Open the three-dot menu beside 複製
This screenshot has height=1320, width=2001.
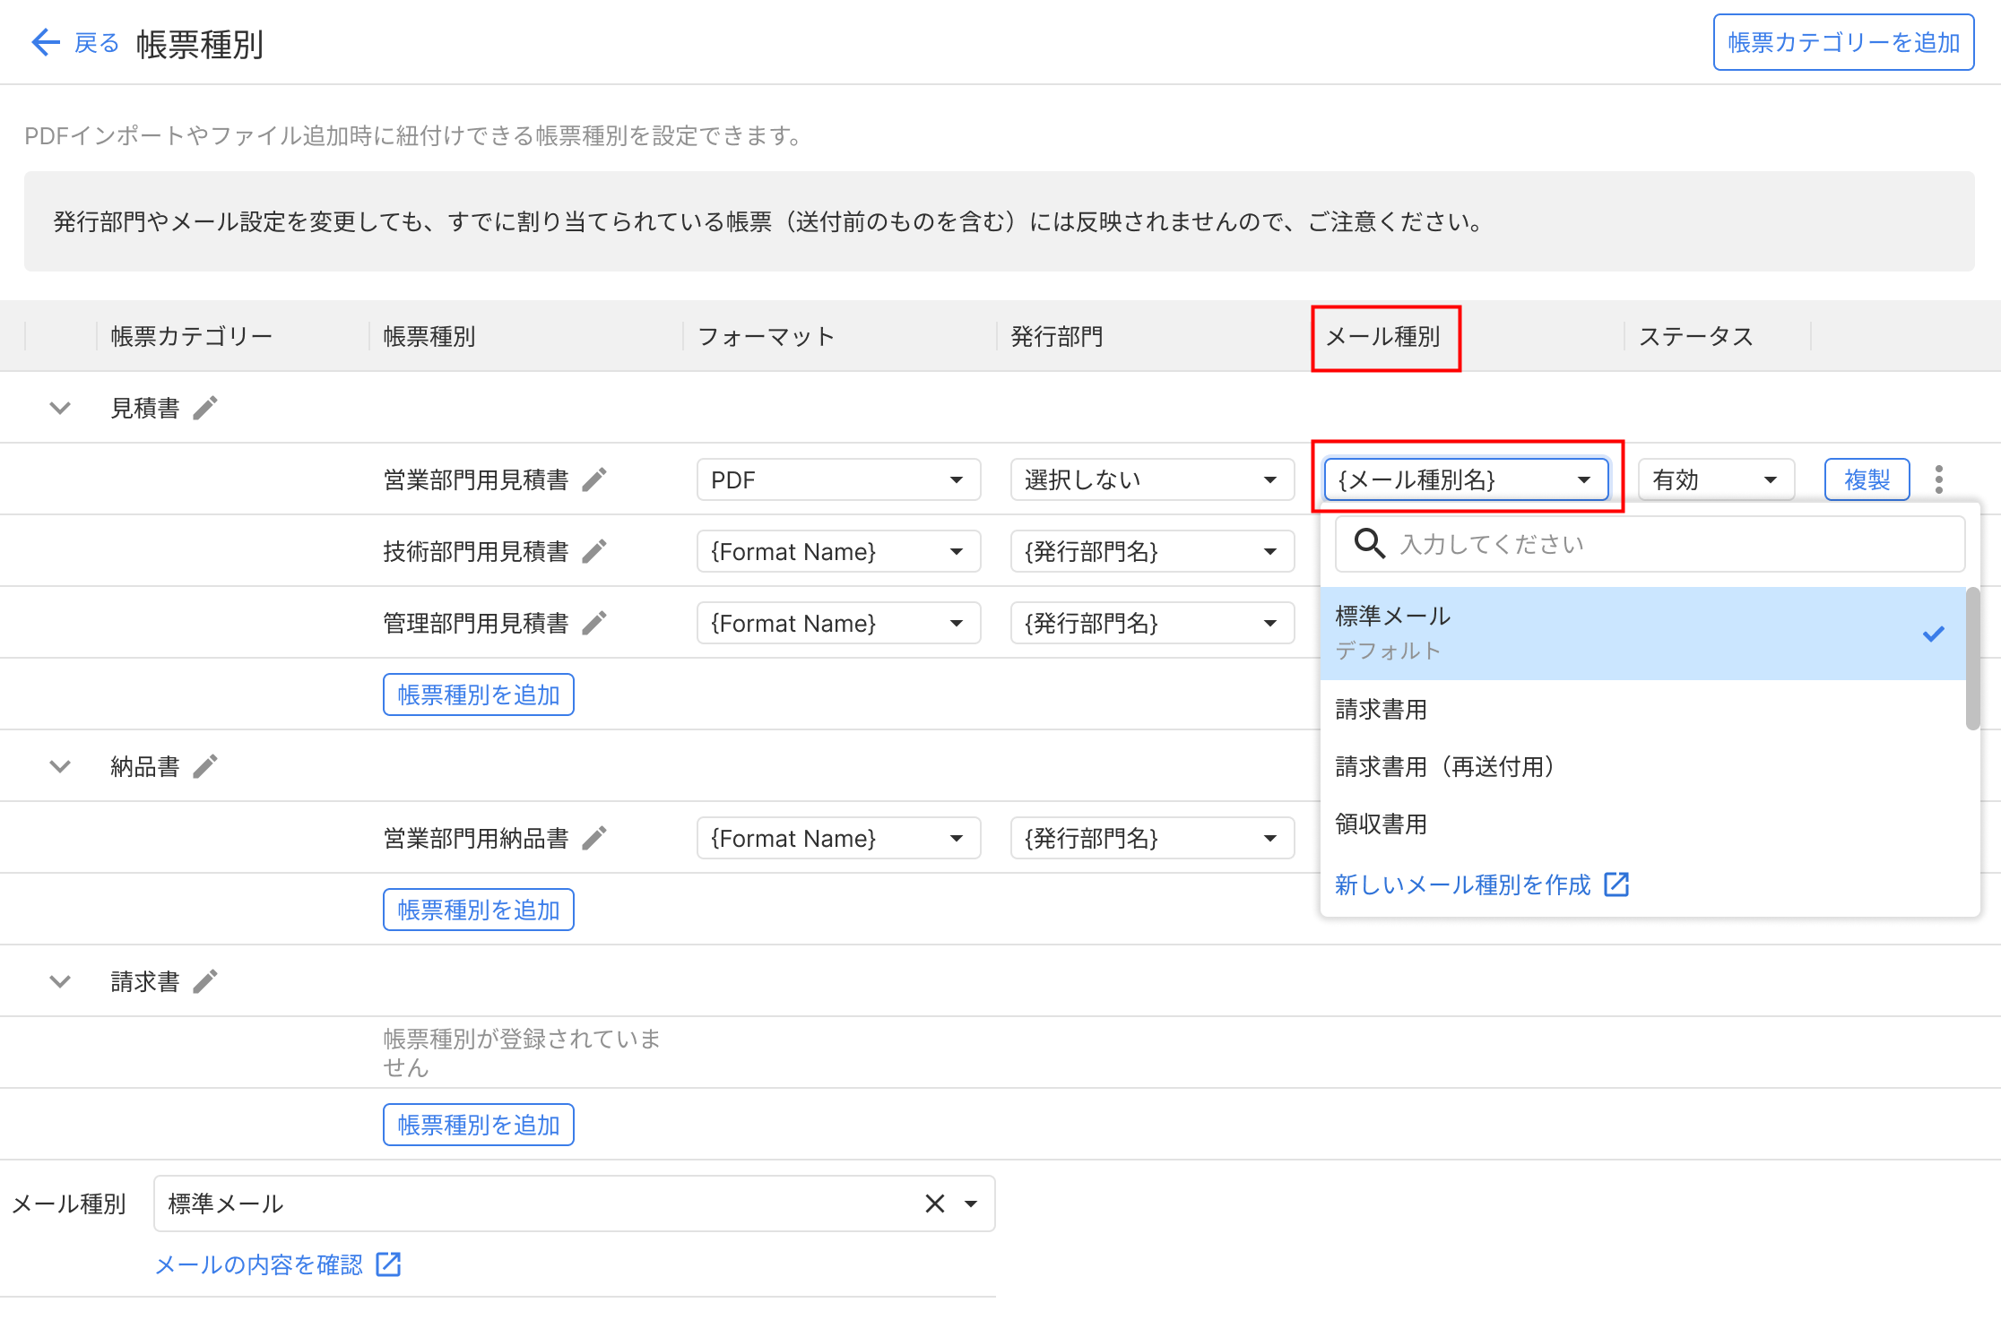1939,479
